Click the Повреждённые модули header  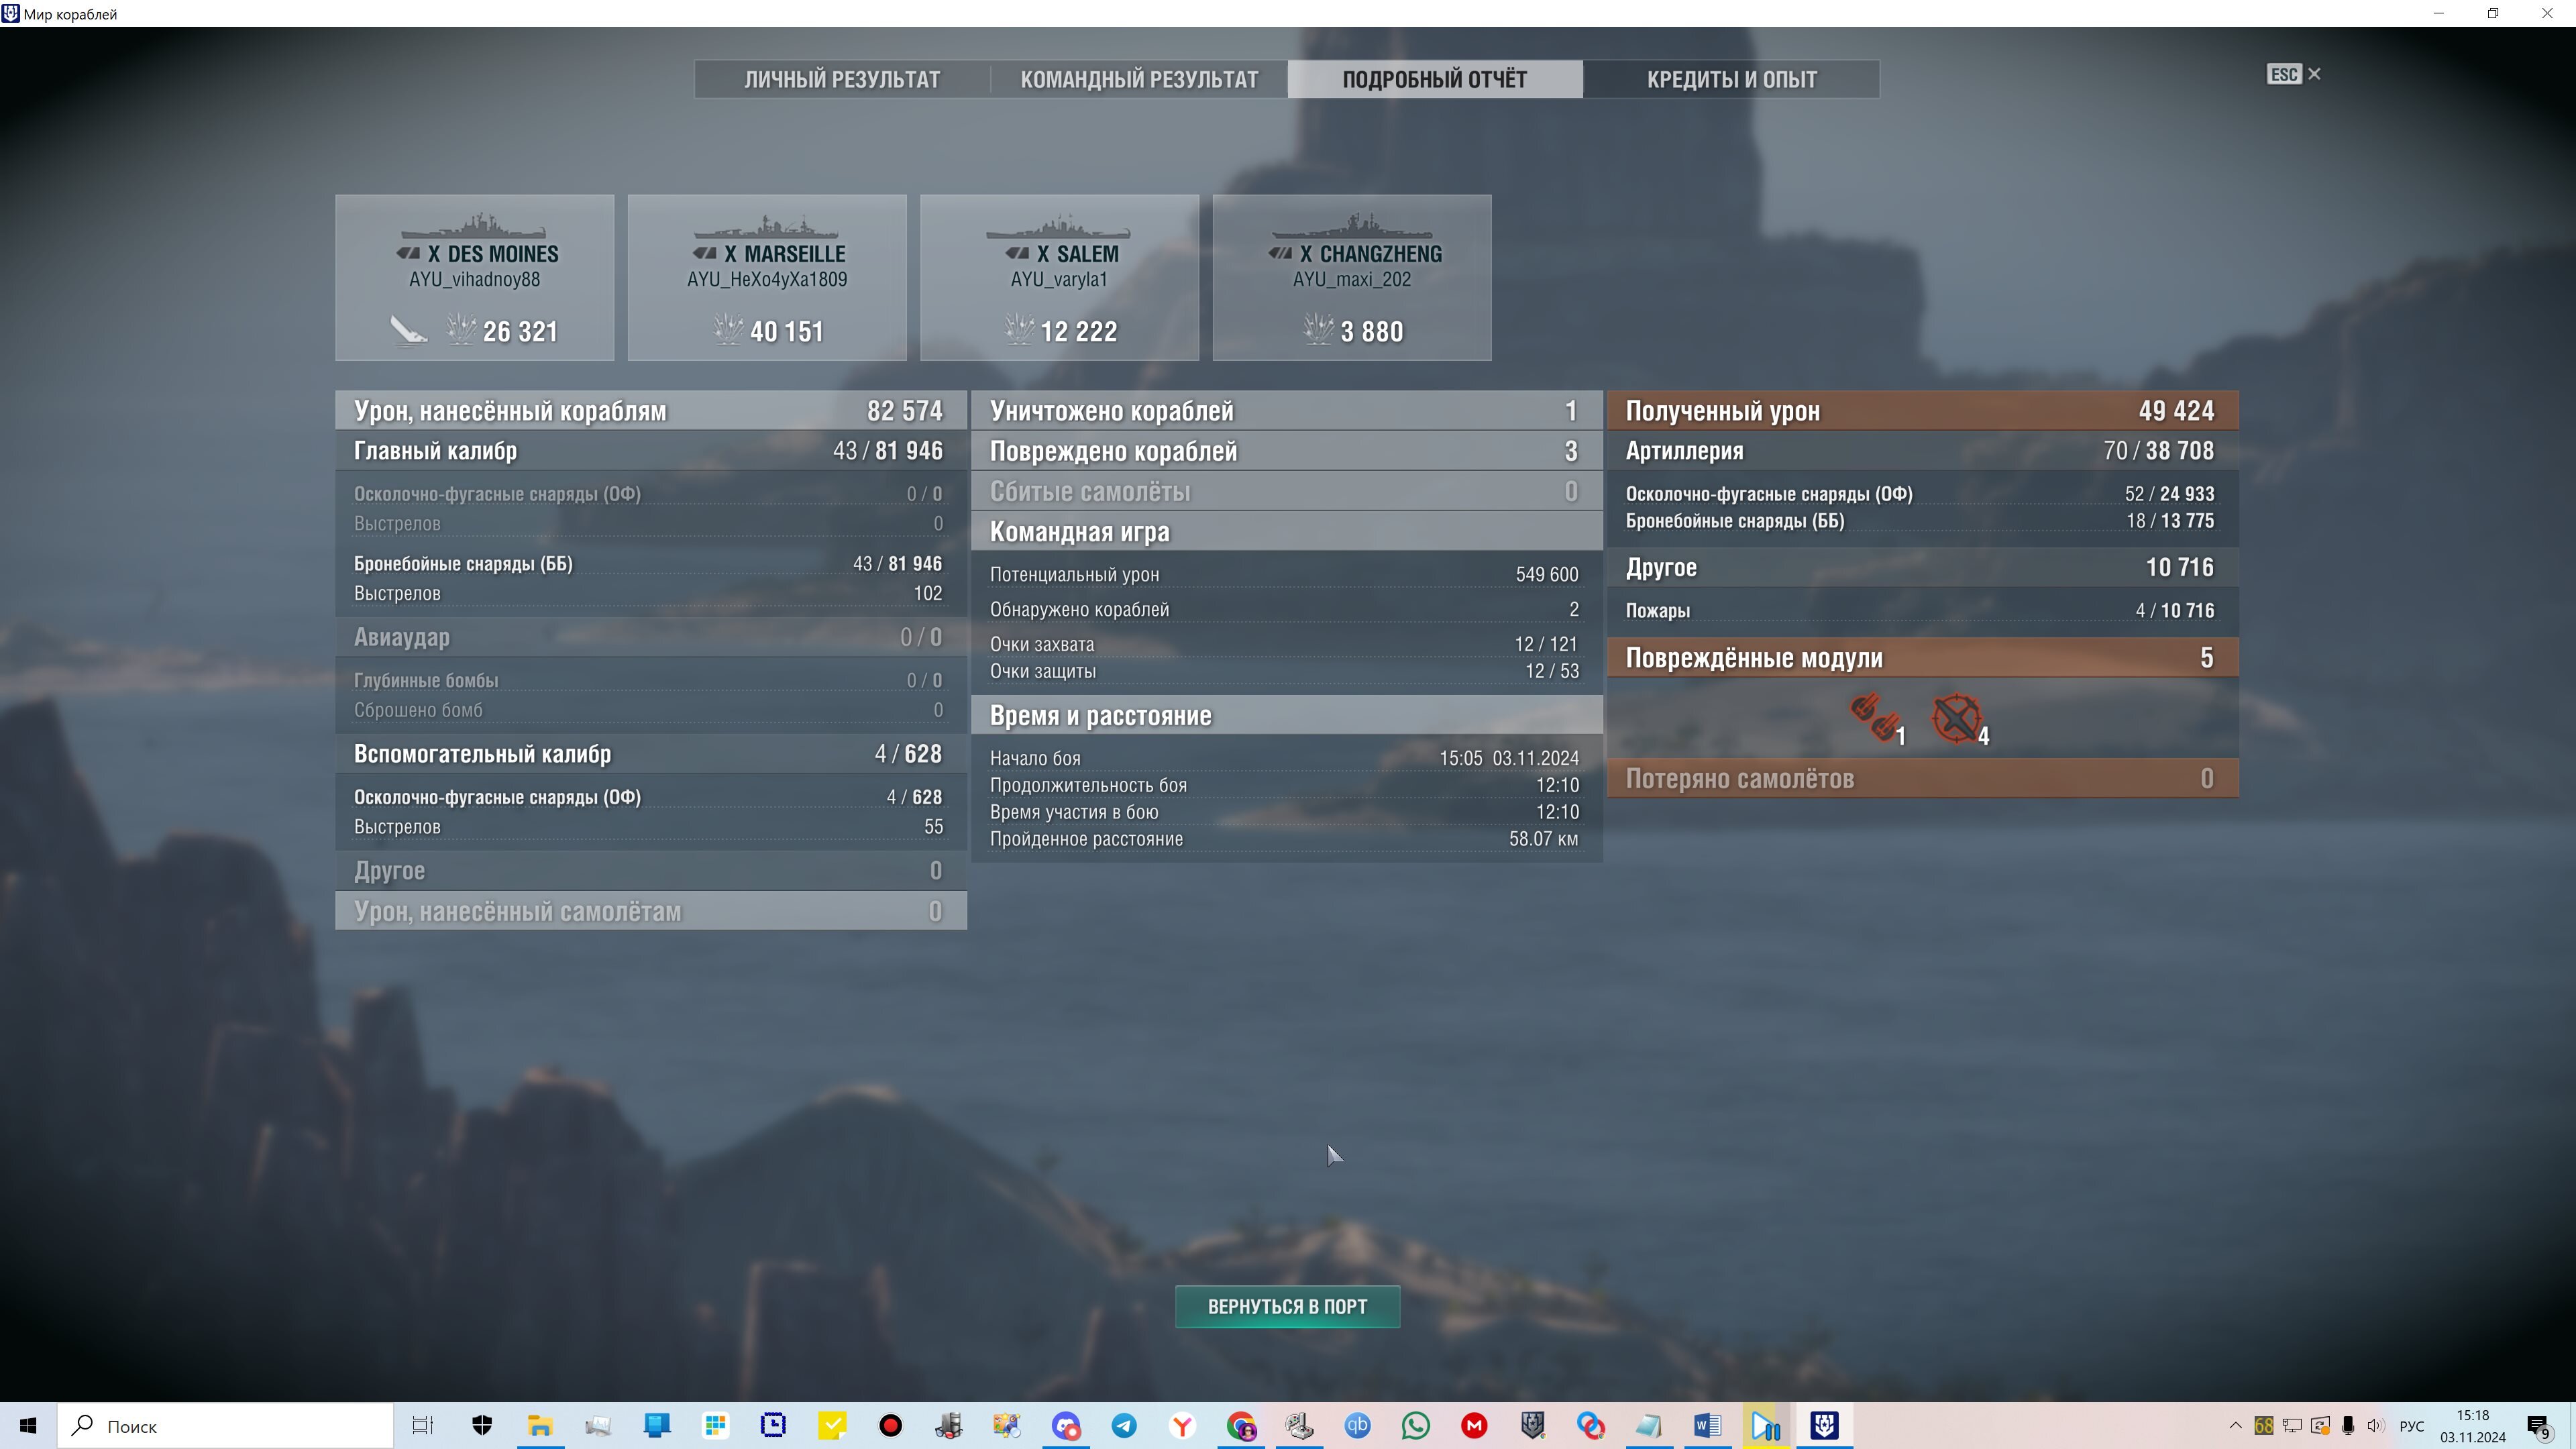(x=1922, y=658)
